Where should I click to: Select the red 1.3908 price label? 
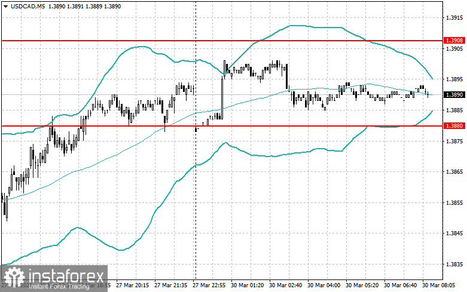tap(454, 40)
